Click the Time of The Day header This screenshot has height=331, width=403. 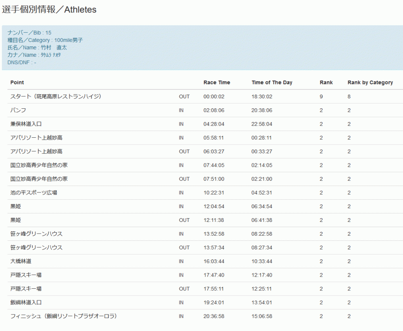tap(272, 83)
